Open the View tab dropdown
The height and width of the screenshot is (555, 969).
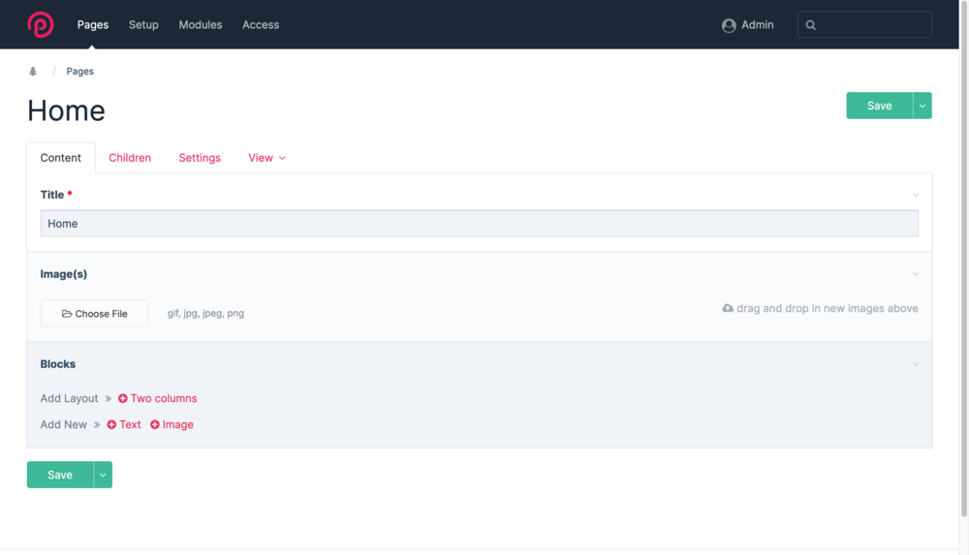pos(266,158)
